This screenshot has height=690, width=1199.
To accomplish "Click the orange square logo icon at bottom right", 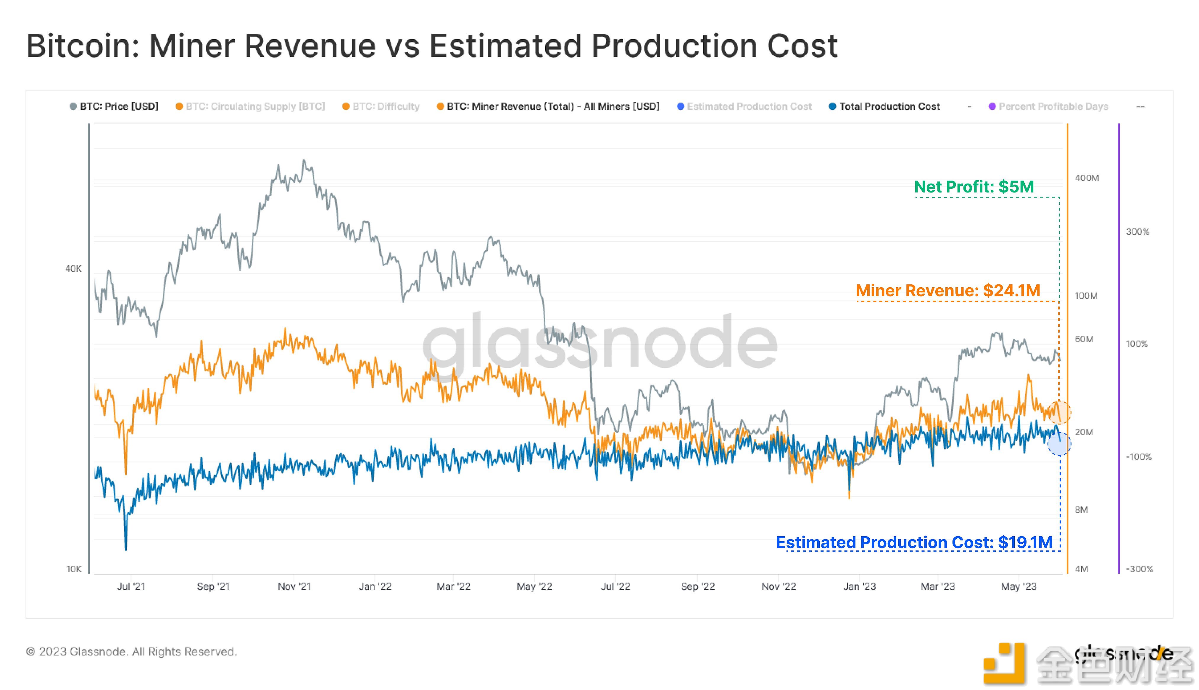I will (1004, 663).
